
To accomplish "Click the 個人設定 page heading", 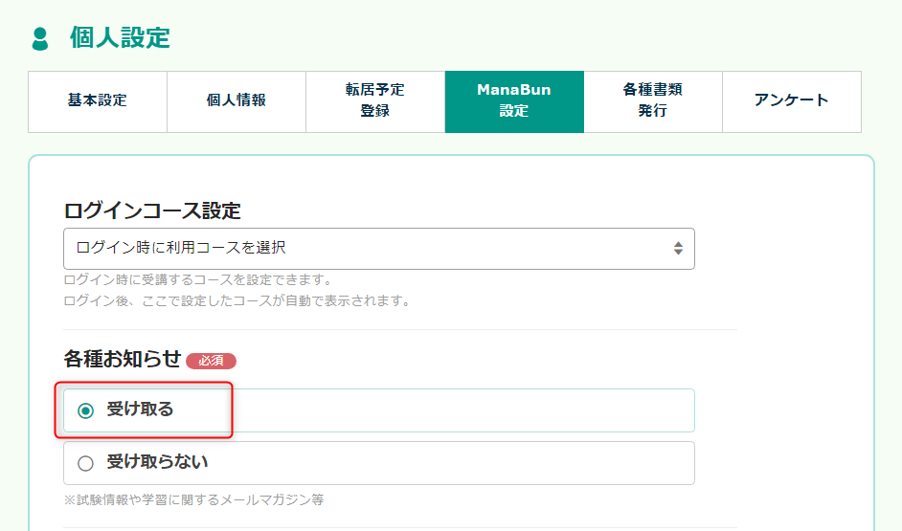I will pos(120,38).
